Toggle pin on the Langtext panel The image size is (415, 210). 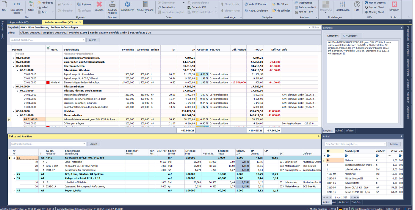pyautogui.click(x=401, y=28)
